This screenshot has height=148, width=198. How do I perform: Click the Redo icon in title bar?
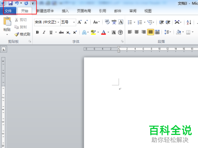point(26,3)
